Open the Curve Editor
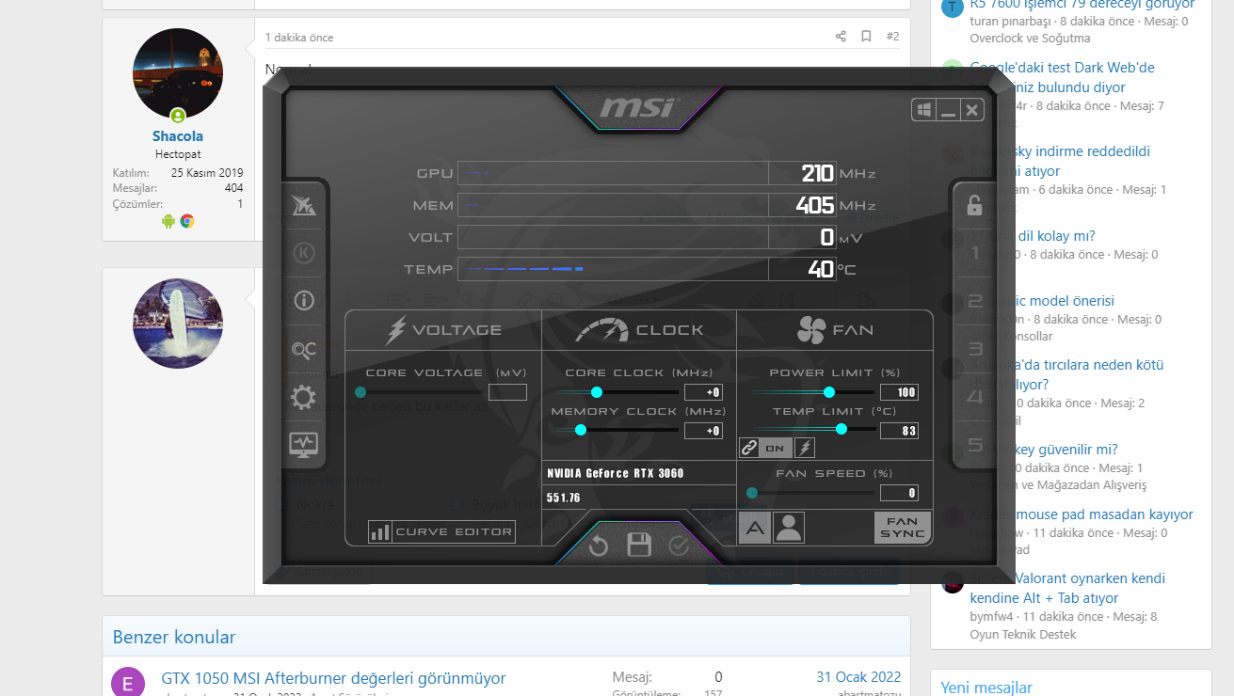 pyautogui.click(x=441, y=532)
